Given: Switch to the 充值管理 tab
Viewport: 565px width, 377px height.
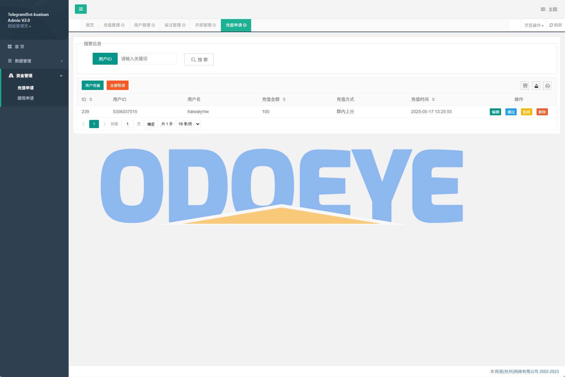Looking at the screenshot, I should tap(112, 25).
